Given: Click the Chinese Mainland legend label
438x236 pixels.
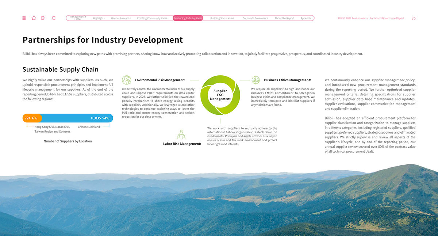Looking at the screenshot, I should pos(89,127).
